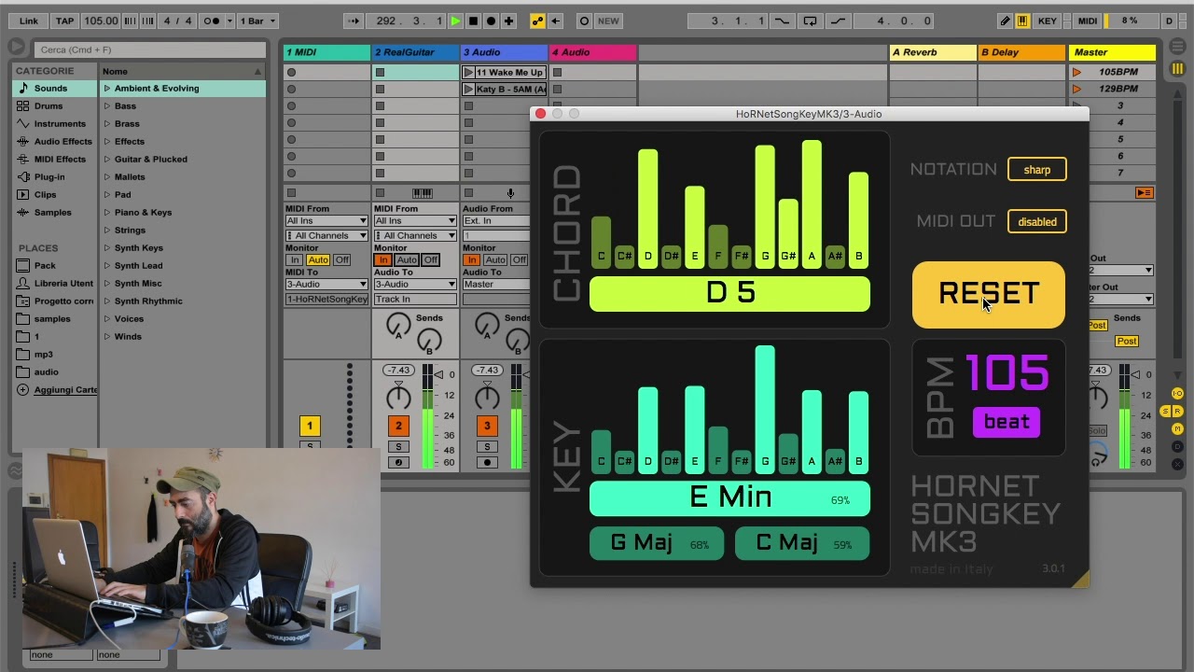The width and height of the screenshot is (1194, 672).
Task: Toggle the Loop switch in the transport
Action: coord(810,21)
